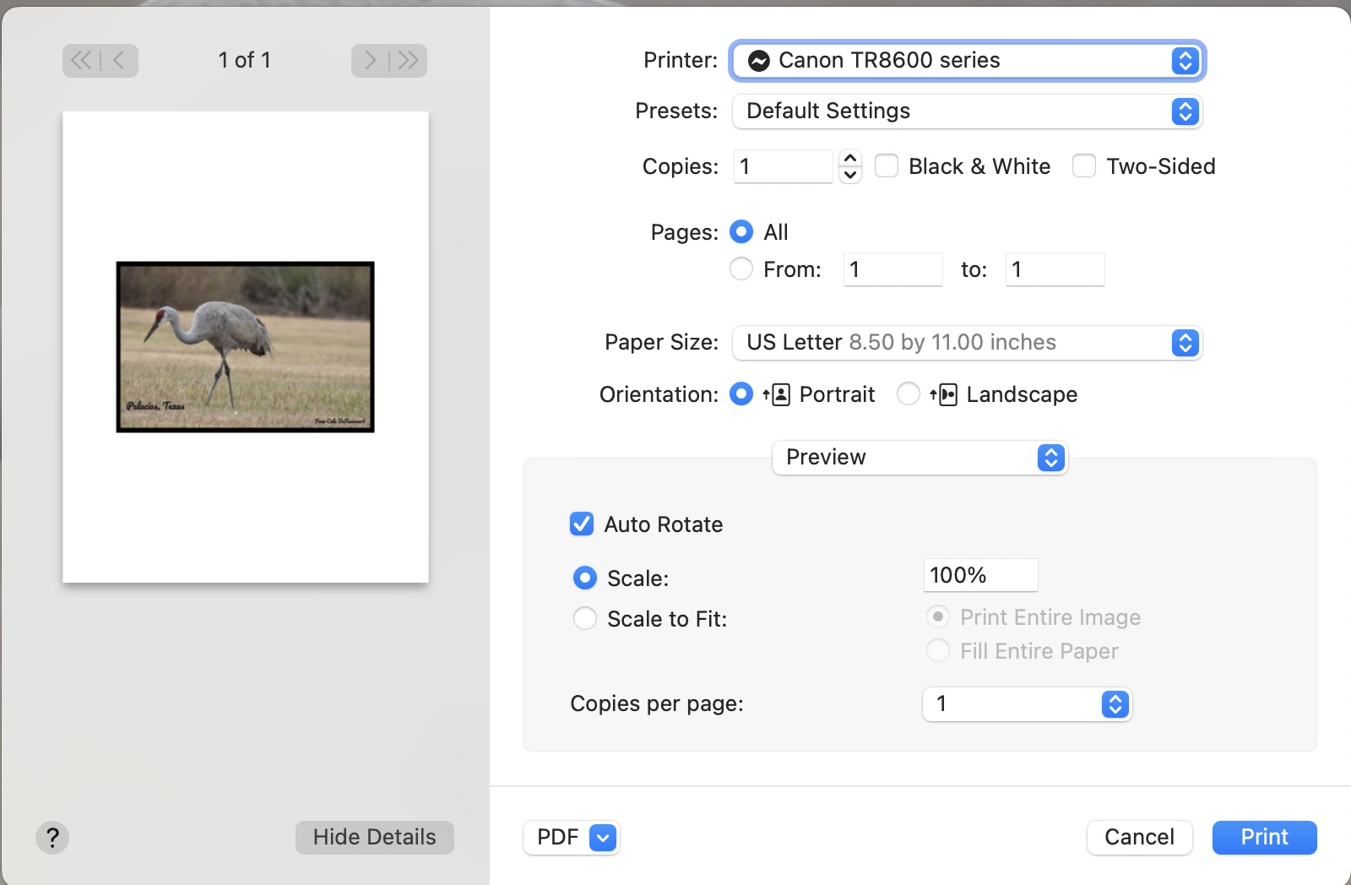Open the Preview options section menu

pyautogui.click(x=920, y=457)
